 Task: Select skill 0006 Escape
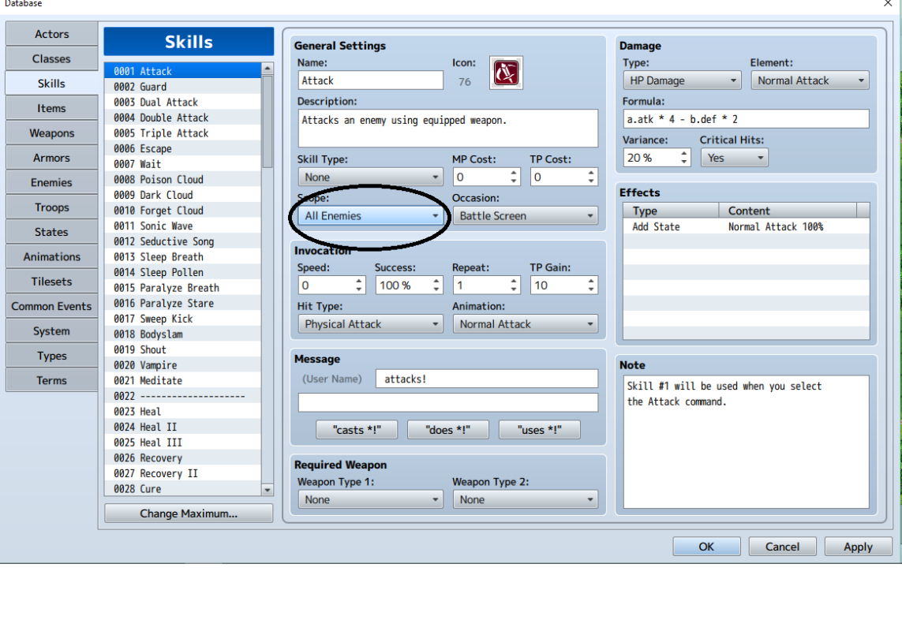point(182,148)
